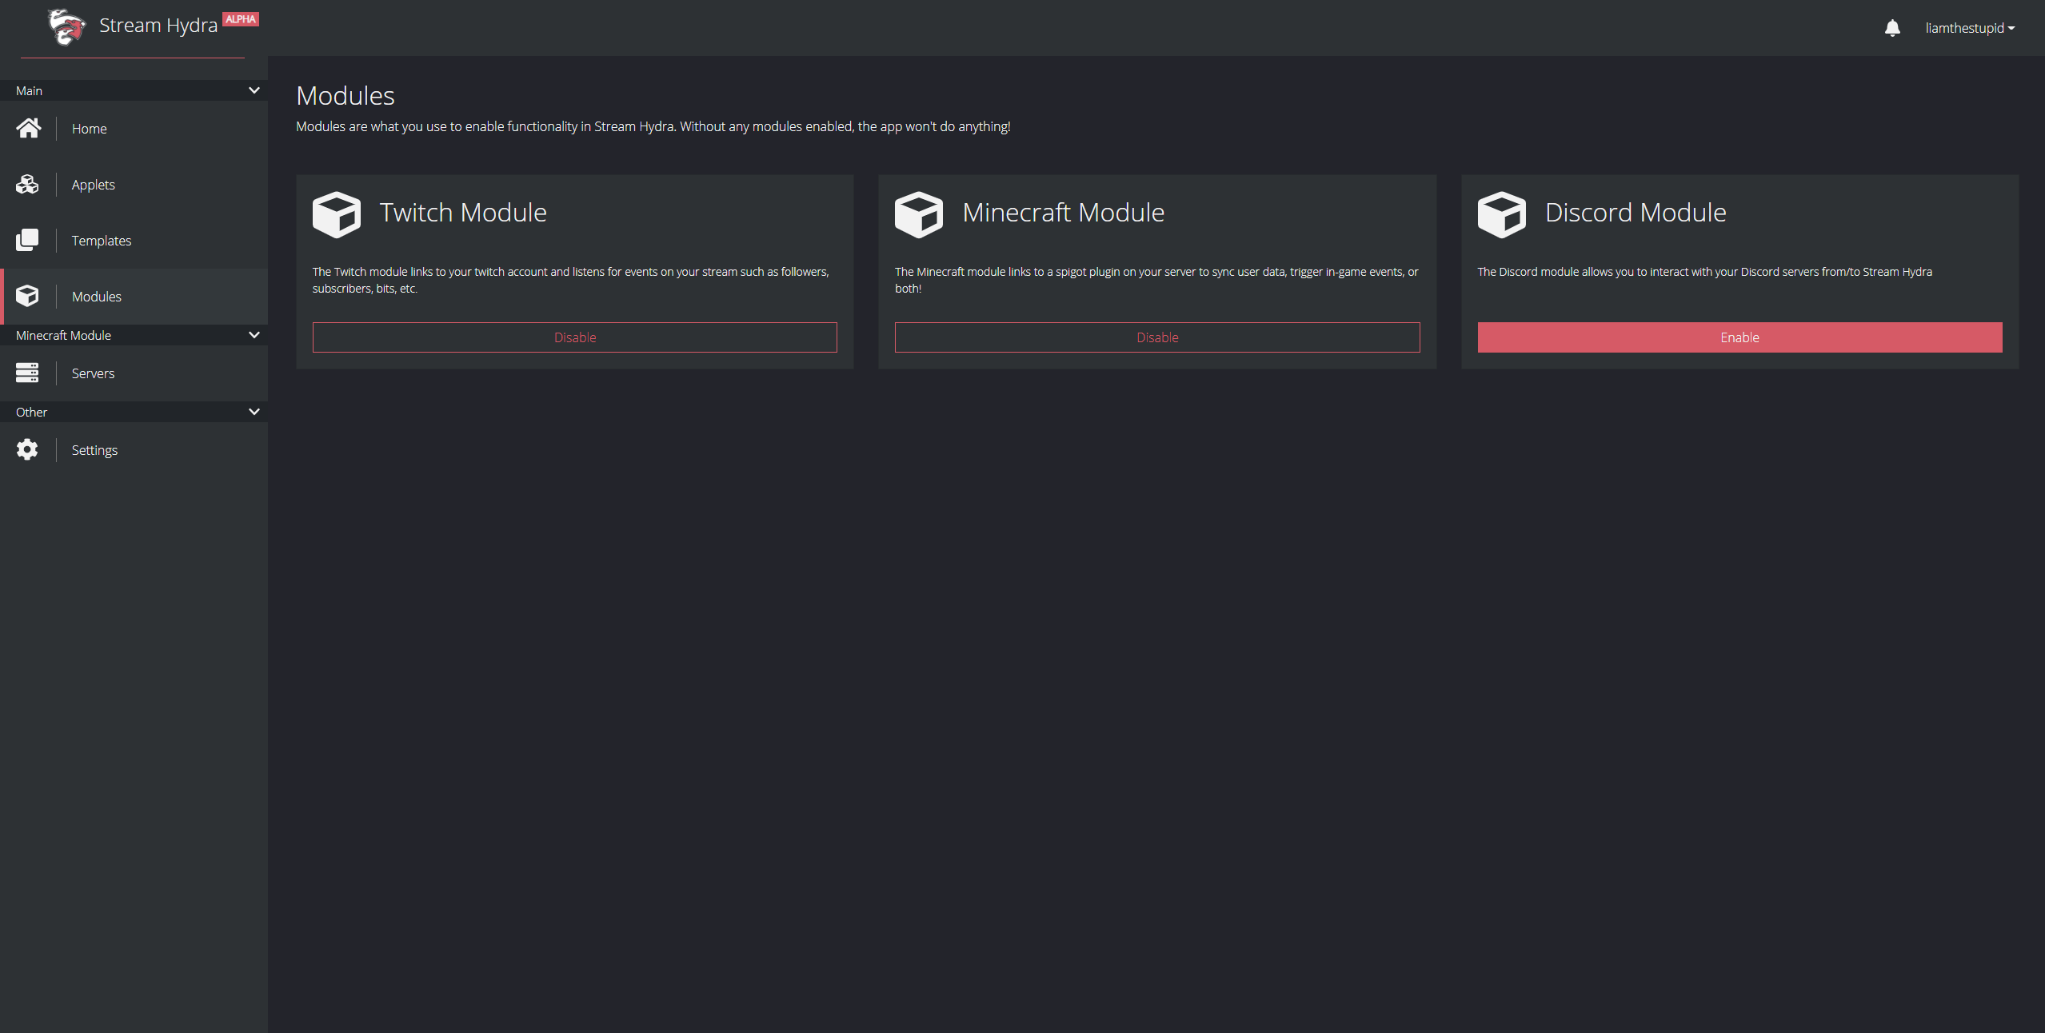Click the Templates stacked pages icon
Screen dimensions: 2045x1033
click(27, 241)
